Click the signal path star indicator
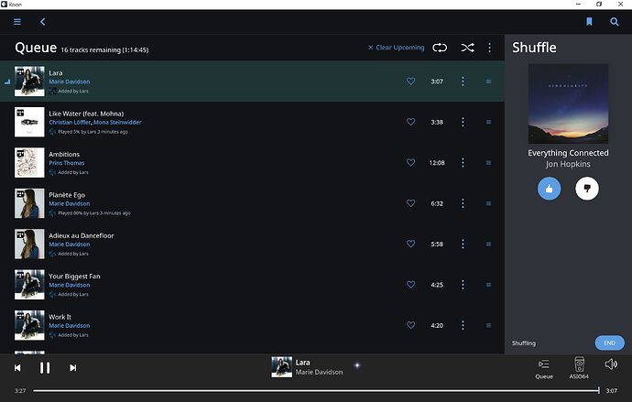 357,365
